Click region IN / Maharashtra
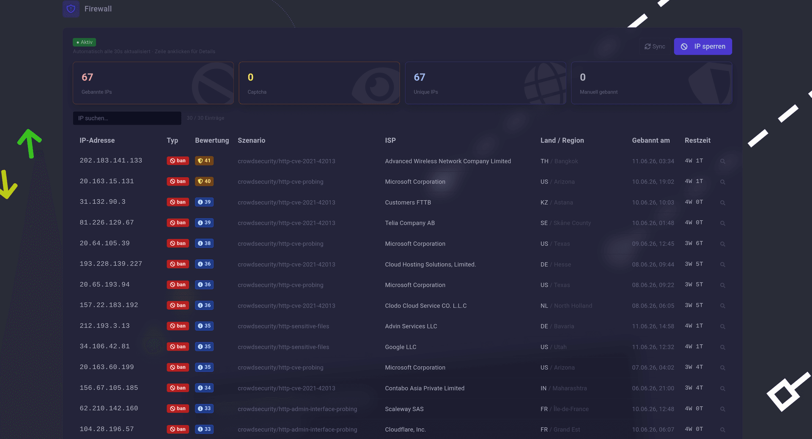This screenshot has width=812, height=439. 564,388
